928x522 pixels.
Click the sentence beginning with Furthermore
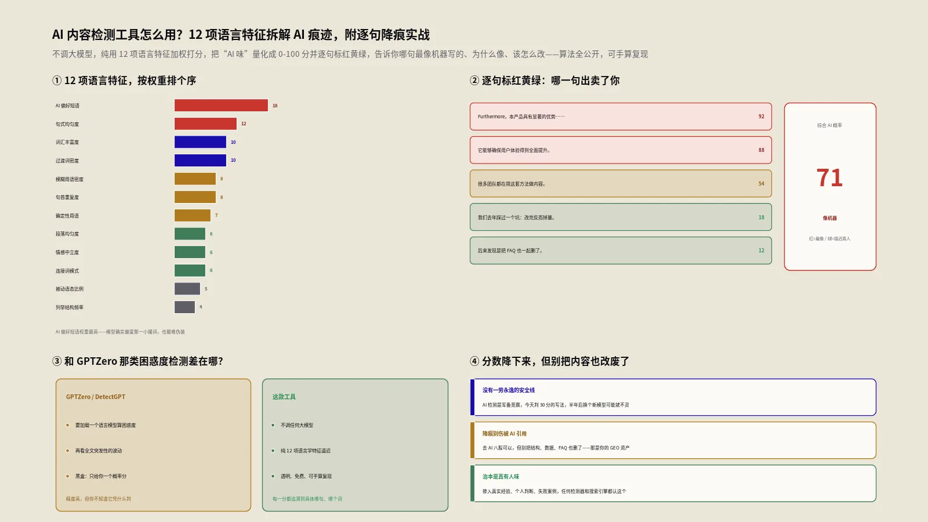tap(521, 117)
